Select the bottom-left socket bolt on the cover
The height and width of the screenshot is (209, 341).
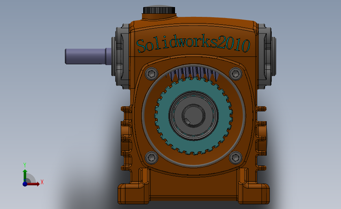(x=151, y=158)
